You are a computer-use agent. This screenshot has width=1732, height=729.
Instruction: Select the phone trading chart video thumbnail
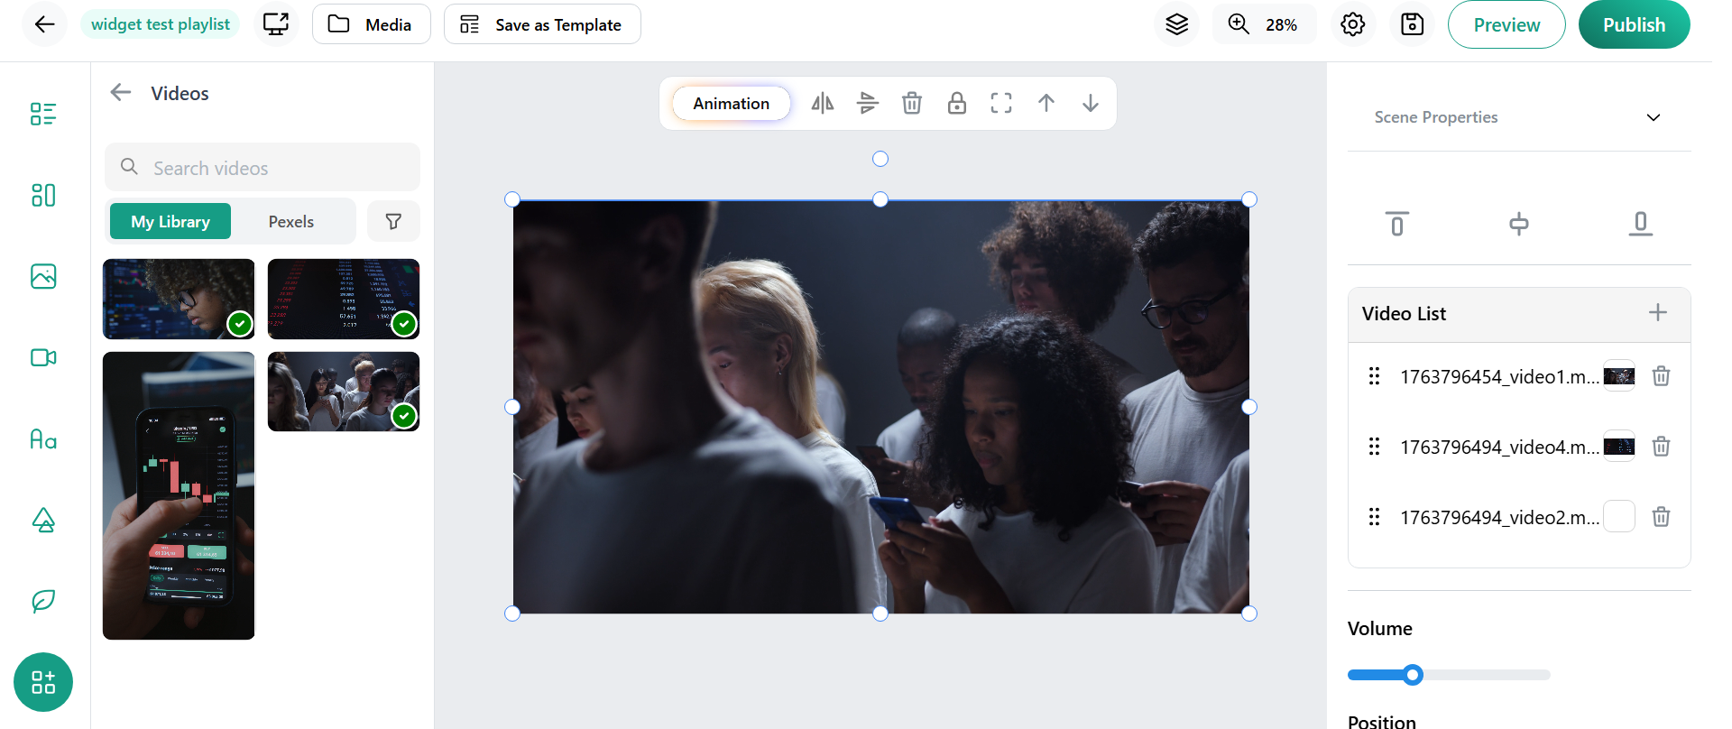tap(179, 495)
